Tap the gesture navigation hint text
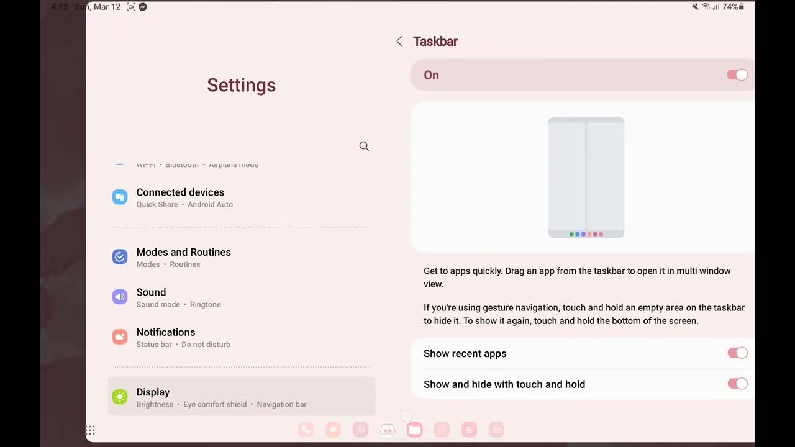Viewport: 795px width, 447px height. [584, 314]
